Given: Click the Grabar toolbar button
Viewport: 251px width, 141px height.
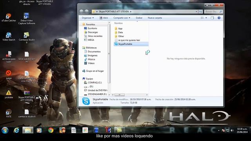Looking at the screenshot, I should [139, 18].
